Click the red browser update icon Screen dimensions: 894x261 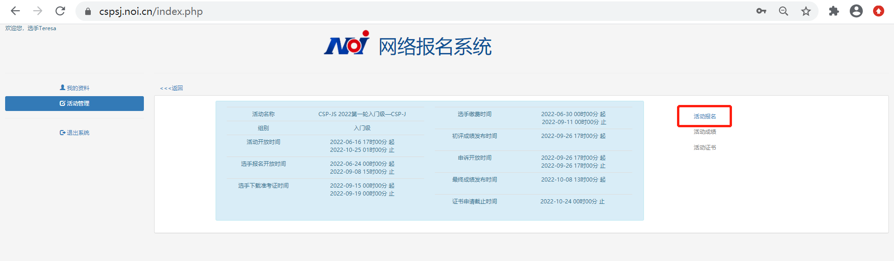[x=879, y=11]
